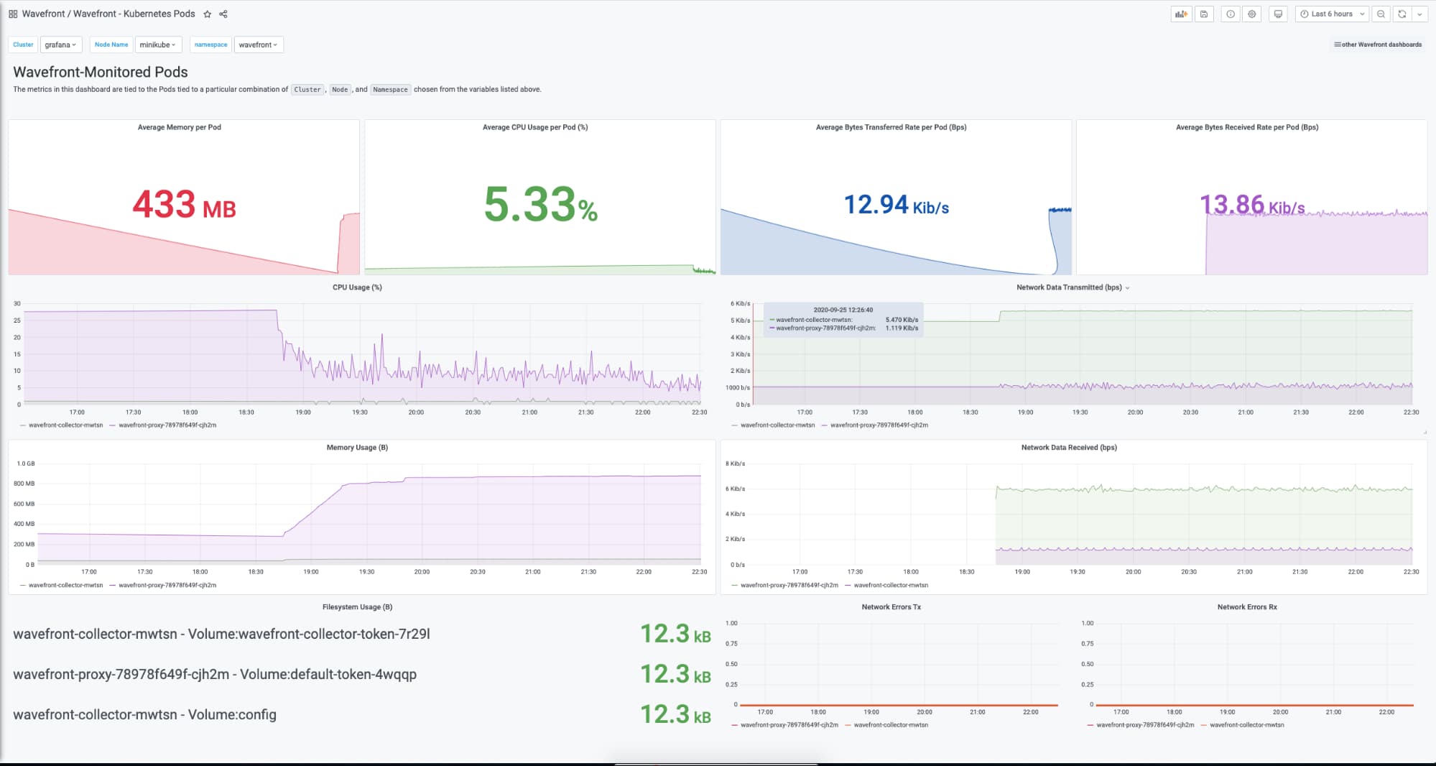The image size is (1436, 766).
Task: Click the Namespace code tag in the description
Action: pyautogui.click(x=390, y=90)
